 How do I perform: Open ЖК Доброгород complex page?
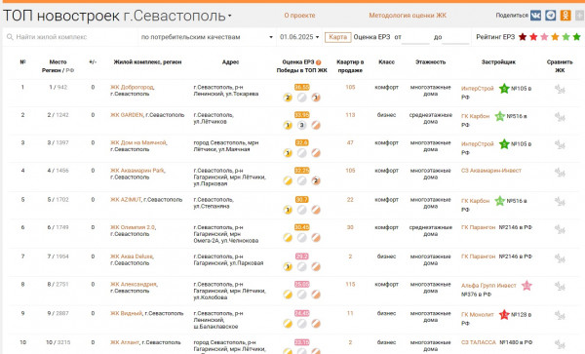point(132,88)
